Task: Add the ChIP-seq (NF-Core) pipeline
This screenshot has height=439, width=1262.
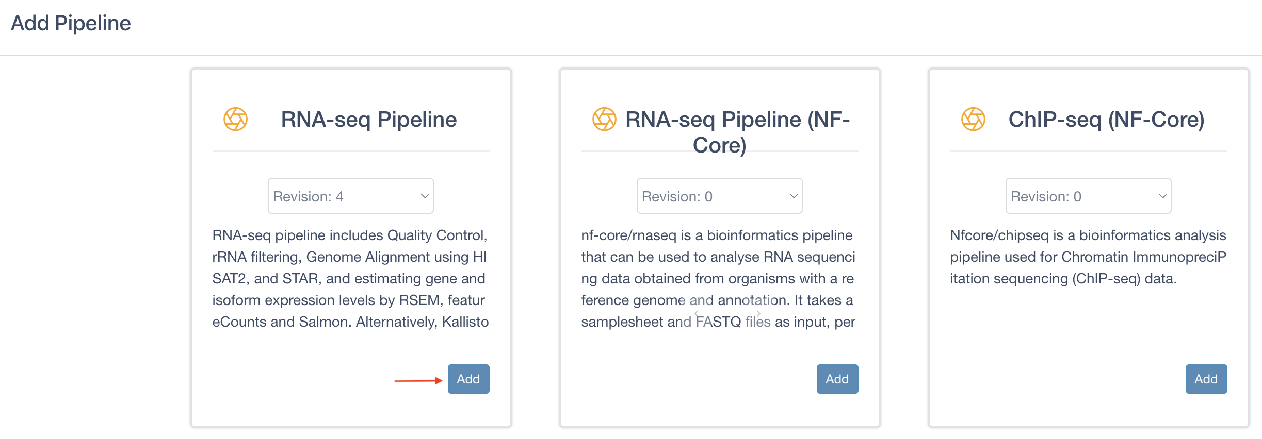Action: pos(1206,379)
